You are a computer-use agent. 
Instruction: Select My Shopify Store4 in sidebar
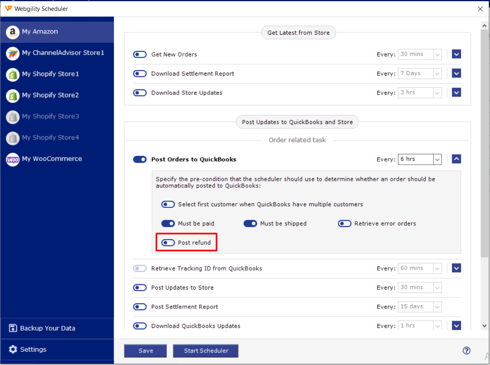[x=50, y=138]
